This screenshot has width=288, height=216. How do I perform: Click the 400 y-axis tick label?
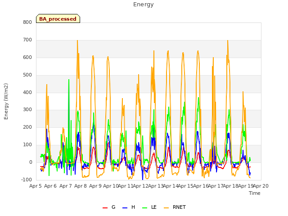tap(27, 93)
